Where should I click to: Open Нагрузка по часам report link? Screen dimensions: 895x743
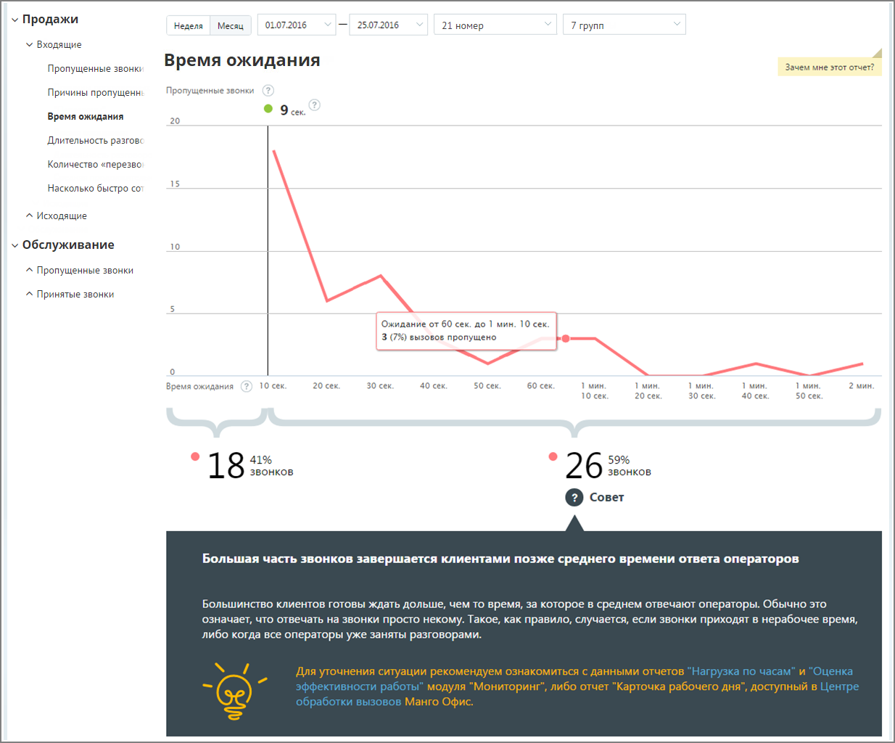(741, 671)
